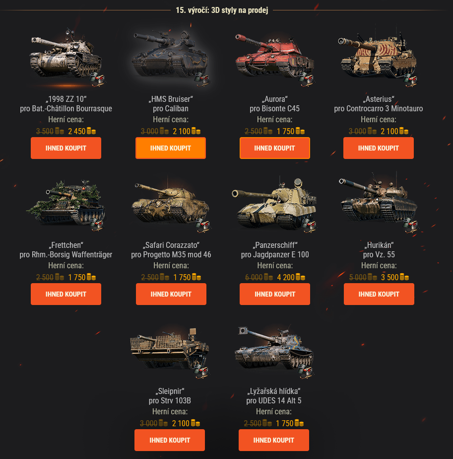Click the style toolkit icon on Caliban tank
This screenshot has width=453, height=459.
pos(202,79)
